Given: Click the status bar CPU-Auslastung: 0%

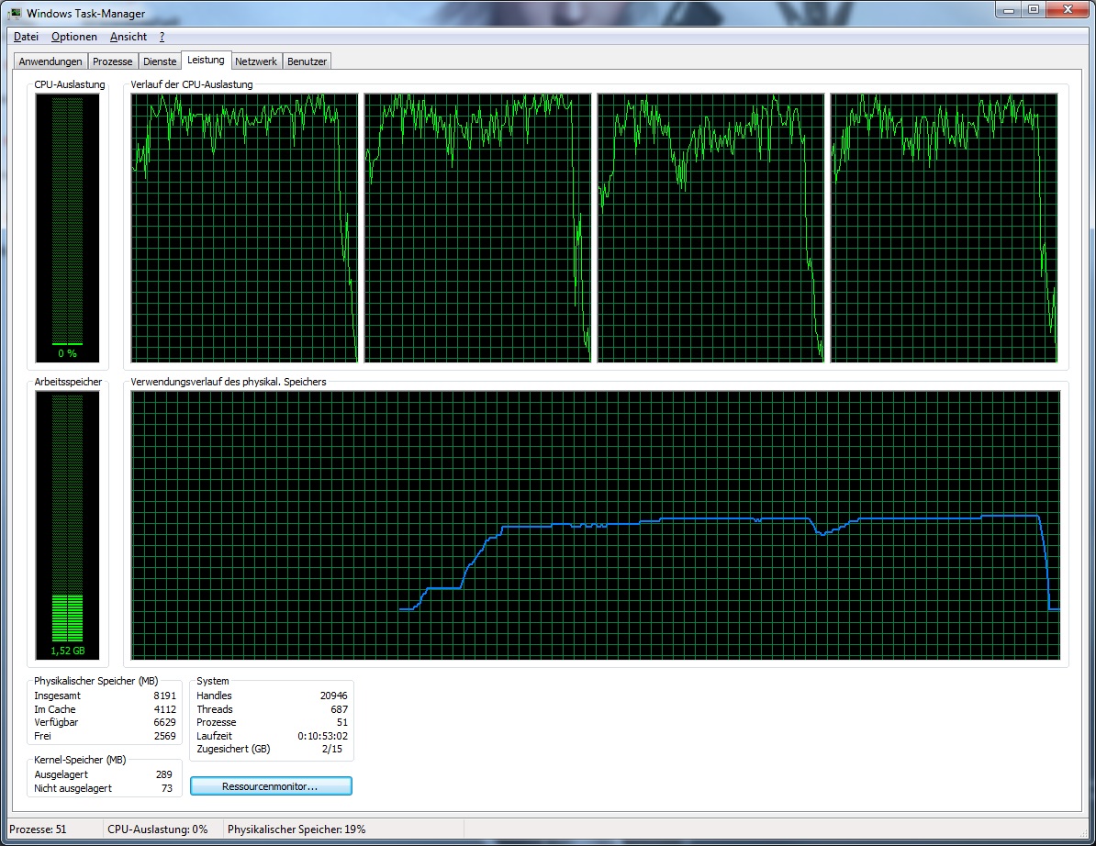Looking at the screenshot, I should (157, 829).
